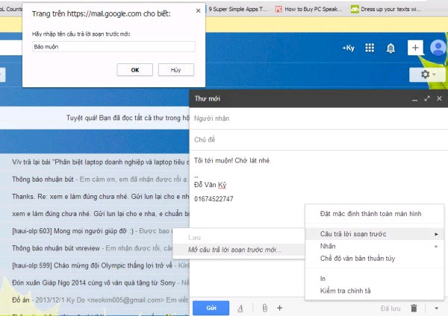448x316 pixels.
Task: Discard draft with the trash icon
Action: tap(414, 308)
